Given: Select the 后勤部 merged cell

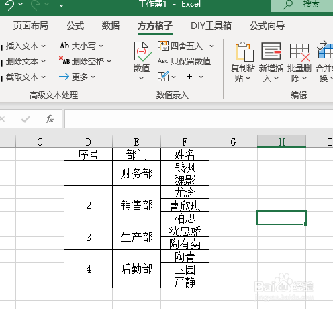Looking at the screenshot, I should coord(136,269).
